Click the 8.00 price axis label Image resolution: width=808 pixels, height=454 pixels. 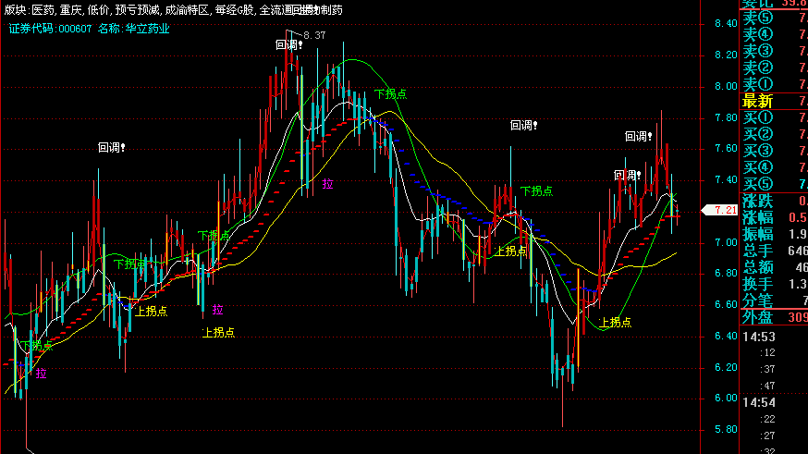(x=726, y=87)
